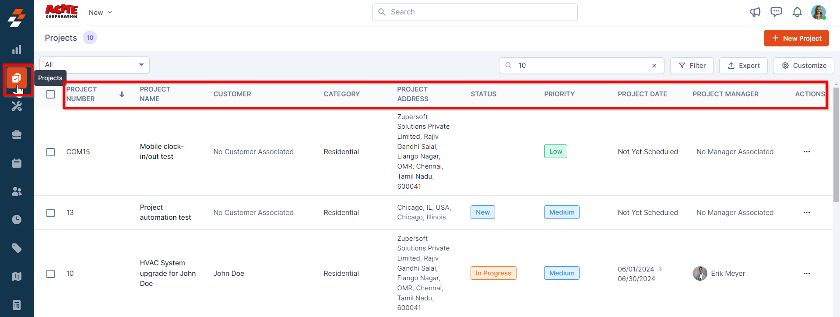
Task: Expand the New dropdown next to logo
Action: click(101, 12)
